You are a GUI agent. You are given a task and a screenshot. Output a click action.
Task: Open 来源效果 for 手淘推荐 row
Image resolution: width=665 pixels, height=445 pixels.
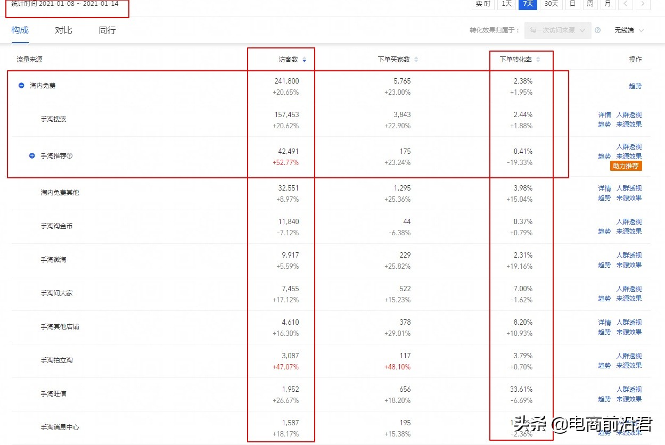tap(629, 156)
